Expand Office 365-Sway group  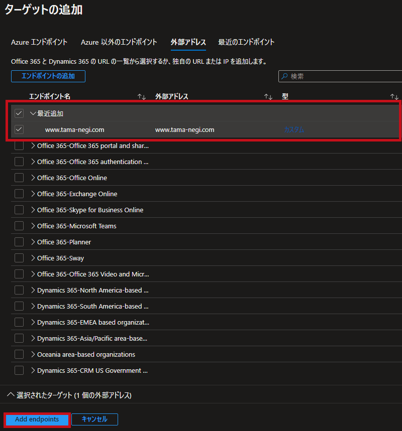(x=33, y=258)
